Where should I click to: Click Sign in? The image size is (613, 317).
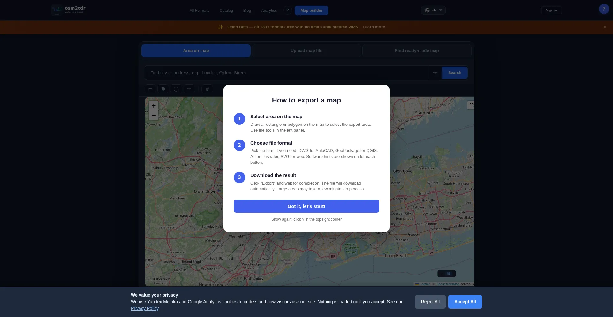[551, 10]
